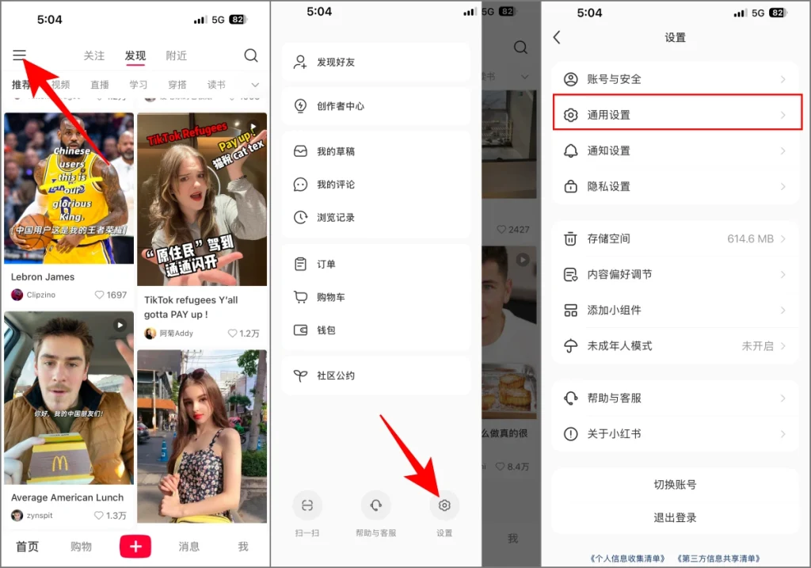This screenshot has width=811, height=568.
Task: Tap the clock icon beside 浏览记录
Action: click(300, 218)
